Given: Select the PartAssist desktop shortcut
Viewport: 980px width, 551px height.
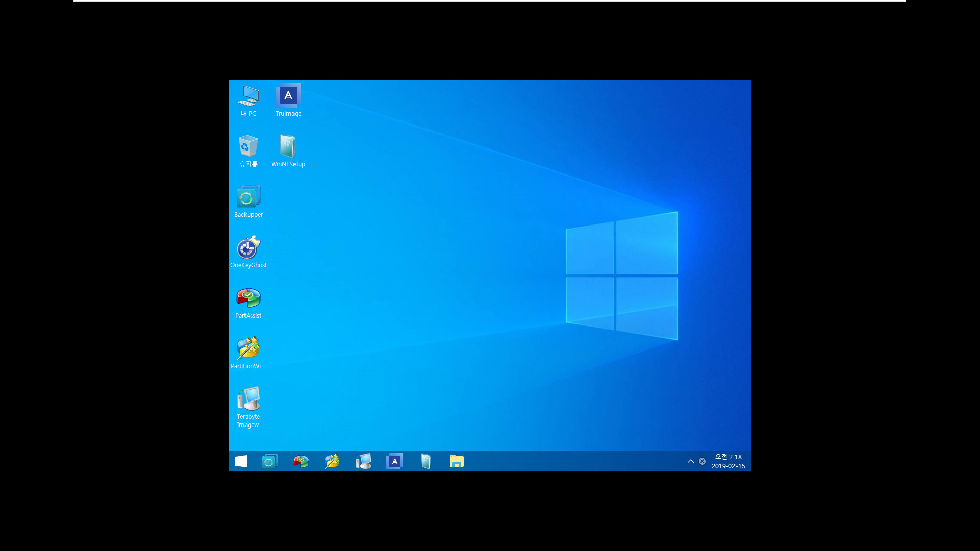Looking at the screenshot, I should click(x=249, y=303).
